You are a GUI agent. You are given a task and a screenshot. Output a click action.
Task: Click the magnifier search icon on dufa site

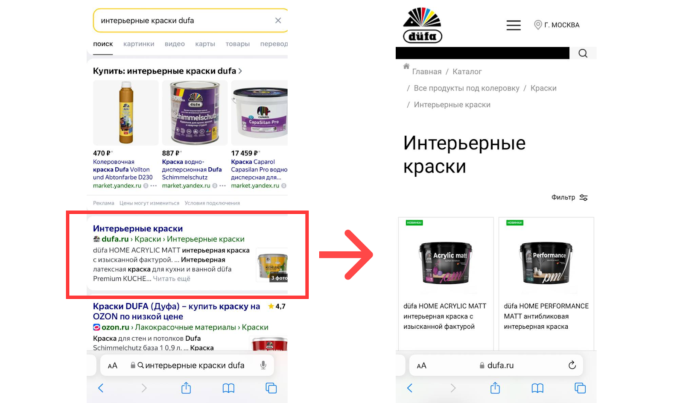583,53
